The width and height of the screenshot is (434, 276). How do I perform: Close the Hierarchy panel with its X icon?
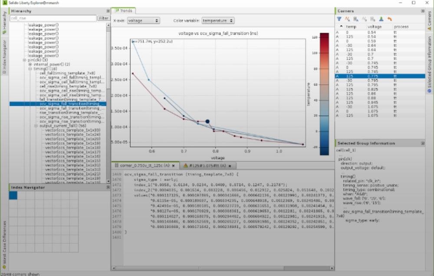tap(108, 11)
